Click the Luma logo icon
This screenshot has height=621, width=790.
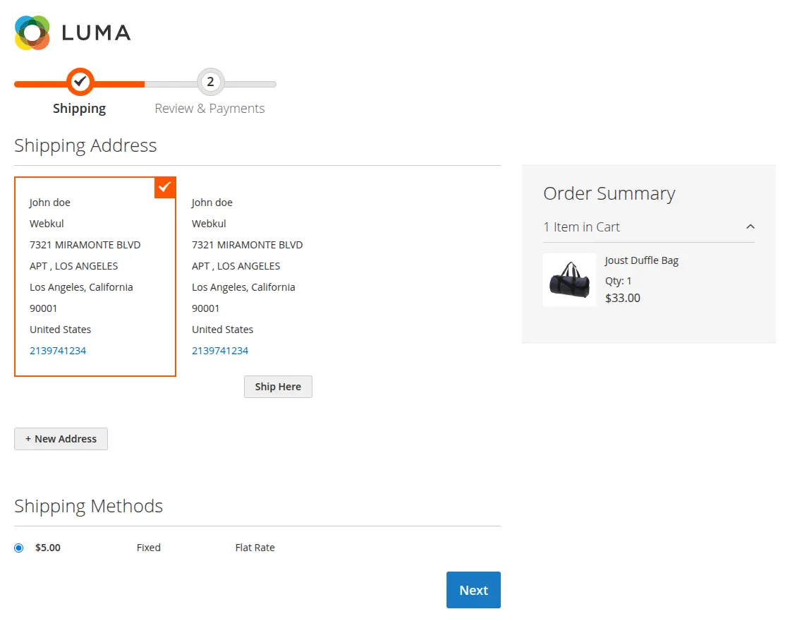[x=32, y=32]
